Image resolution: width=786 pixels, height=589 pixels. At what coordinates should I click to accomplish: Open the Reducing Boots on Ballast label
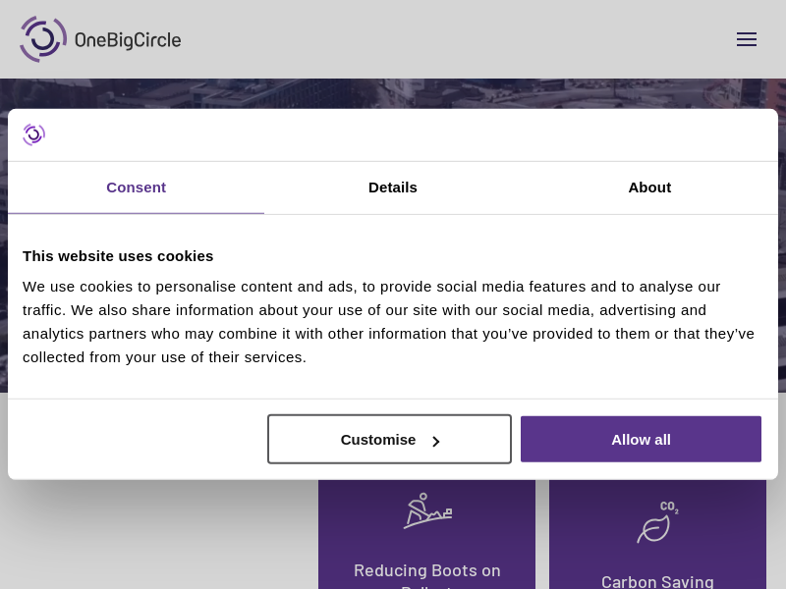click(x=427, y=570)
